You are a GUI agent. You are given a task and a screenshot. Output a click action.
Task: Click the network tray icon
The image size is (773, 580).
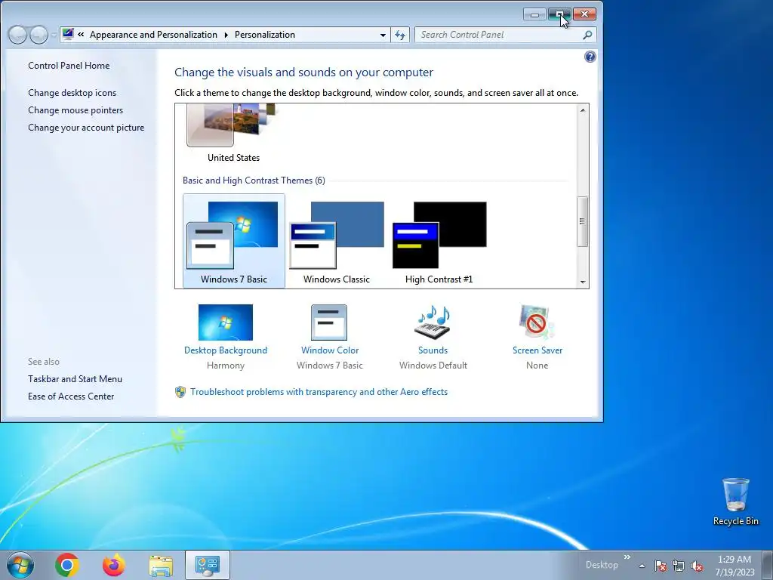pos(679,566)
